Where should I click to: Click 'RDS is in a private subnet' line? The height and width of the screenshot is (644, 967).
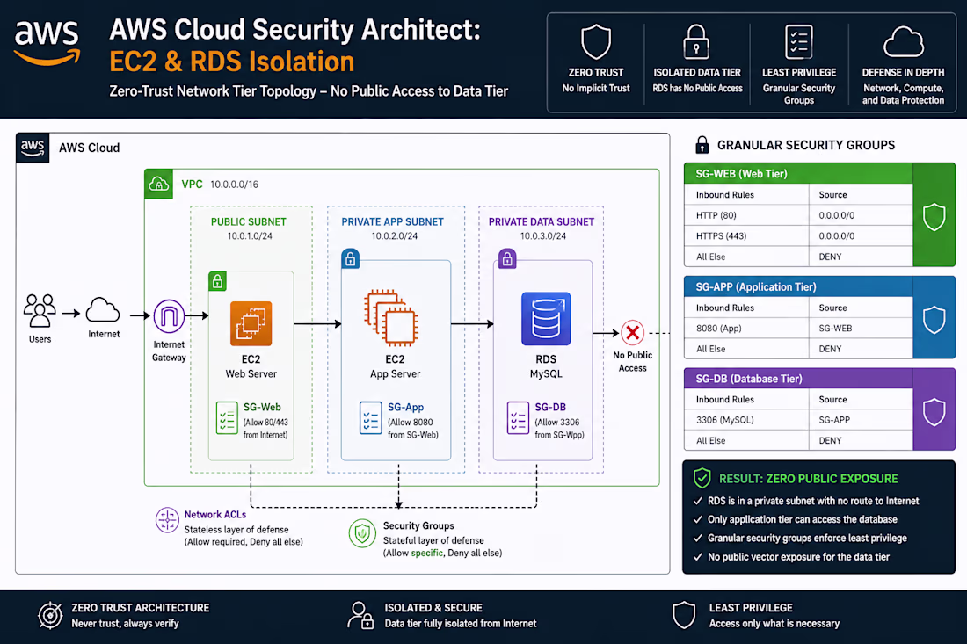(x=813, y=501)
